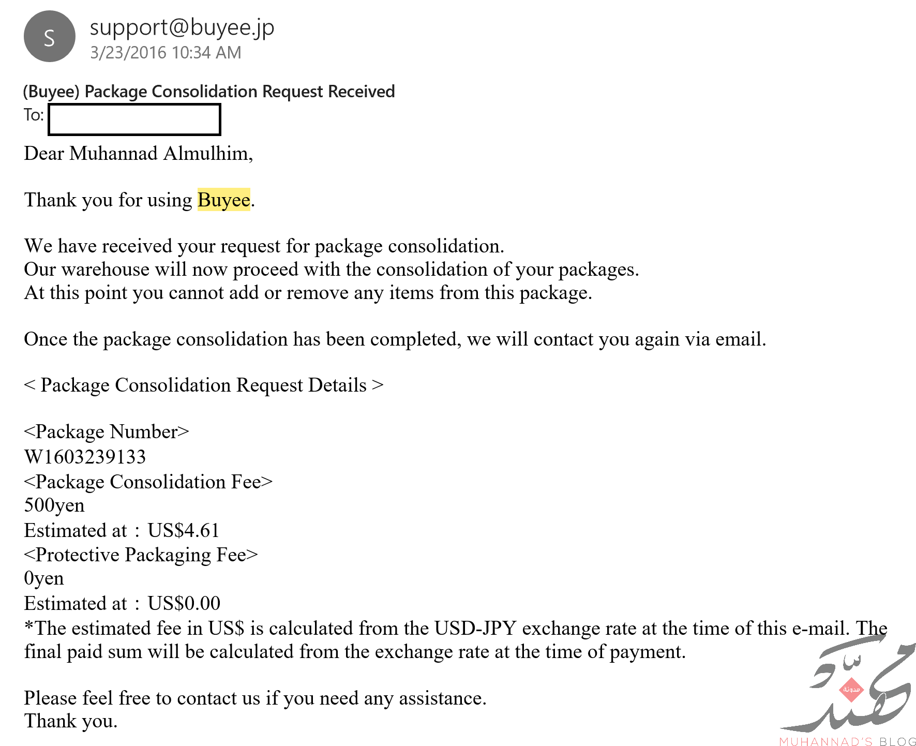
Task: Click the Protective Packaging Fee label
Action: point(141,555)
